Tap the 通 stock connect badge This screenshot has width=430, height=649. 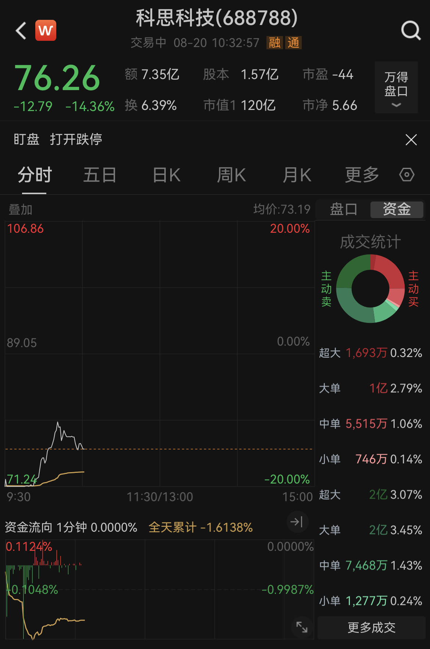click(x=293, y=43)
